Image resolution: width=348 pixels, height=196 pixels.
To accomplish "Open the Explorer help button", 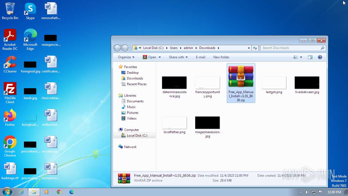I will (x=320, y=57).
